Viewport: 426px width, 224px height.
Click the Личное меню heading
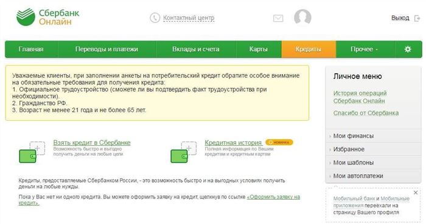pos(358,76)
